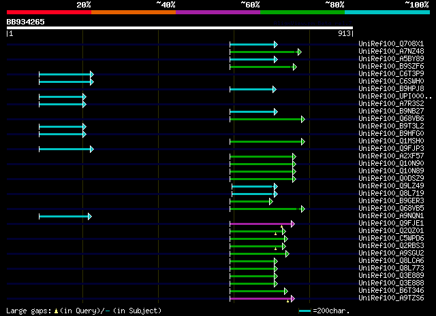Open the UniRef100_Q9FJE1 hit label
The width and height of the screenshot is (436, 316).
pyautogui.click(x=391, y=224)
